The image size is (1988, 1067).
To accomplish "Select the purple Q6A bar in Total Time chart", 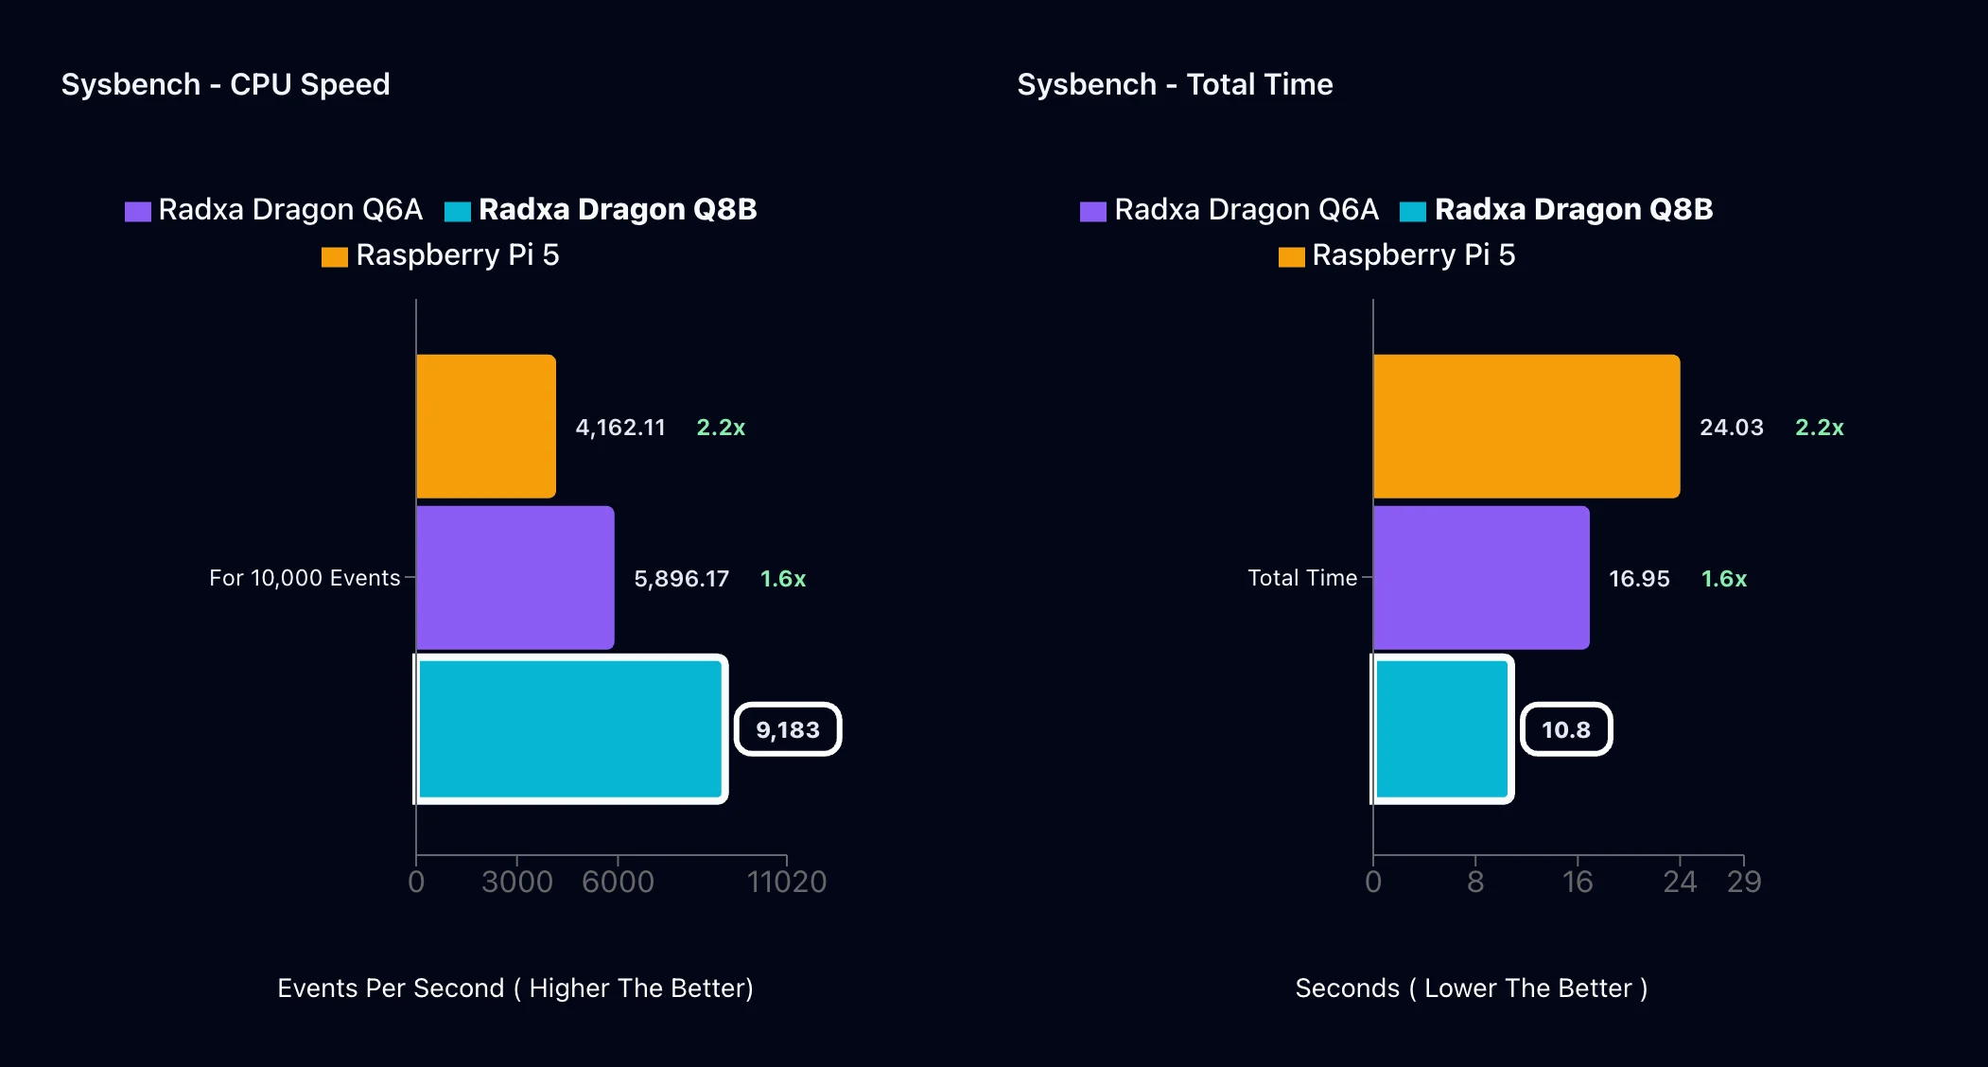I will click(1481, 578).
